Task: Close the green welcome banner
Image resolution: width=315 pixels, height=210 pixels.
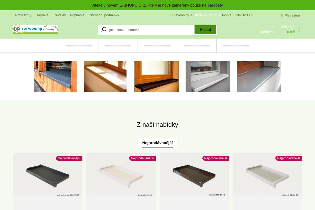Action: tap(308, 5)
